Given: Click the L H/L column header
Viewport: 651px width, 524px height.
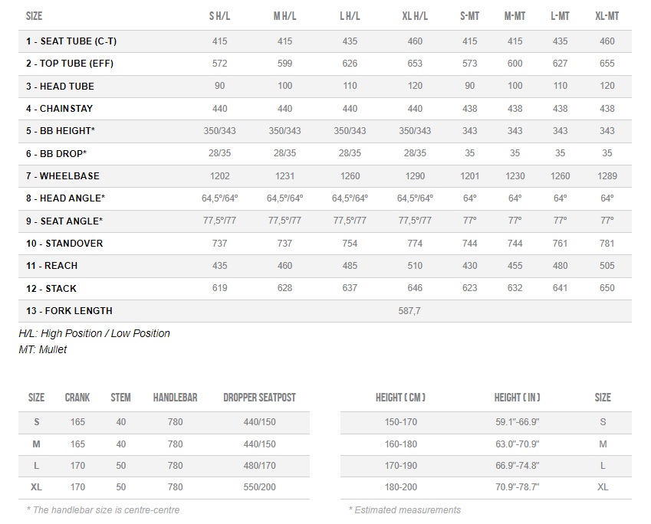Looking at the screenshot, I should coord(350,16).
